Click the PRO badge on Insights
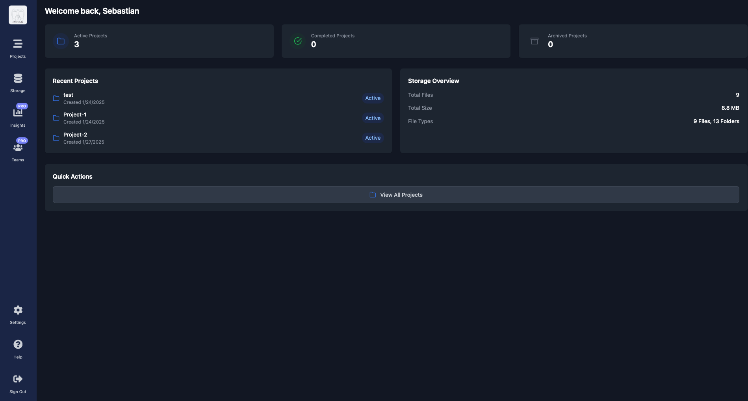The image size is (748, 401). (x=22, y=106)
